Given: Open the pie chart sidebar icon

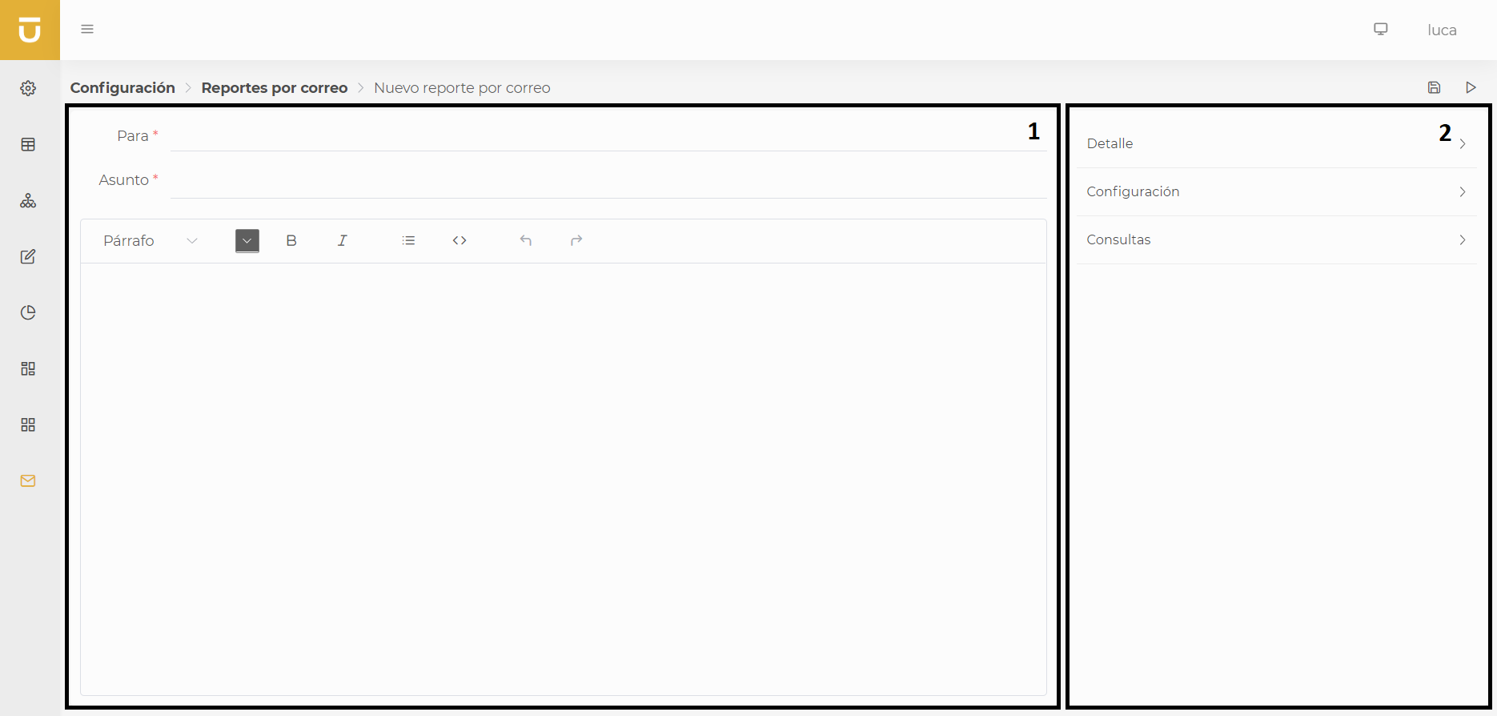Looking at the screenshot, I should point(28,312).
